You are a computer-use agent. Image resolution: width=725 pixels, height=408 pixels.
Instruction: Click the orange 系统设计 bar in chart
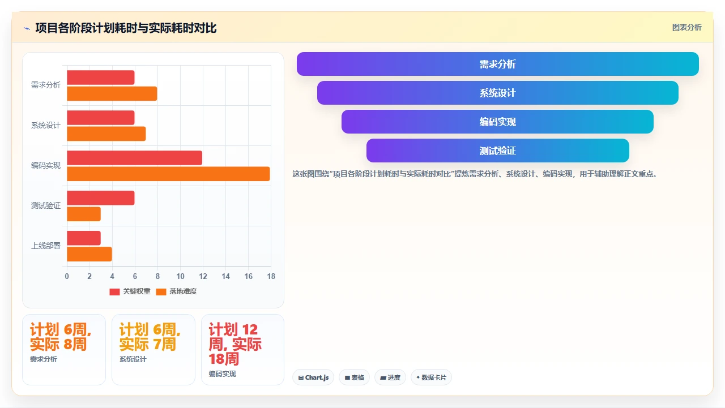pyautogui.click(x=106, y=134)
